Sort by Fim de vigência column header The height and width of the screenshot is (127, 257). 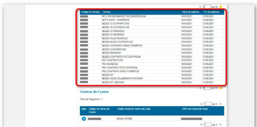[211, 12]
